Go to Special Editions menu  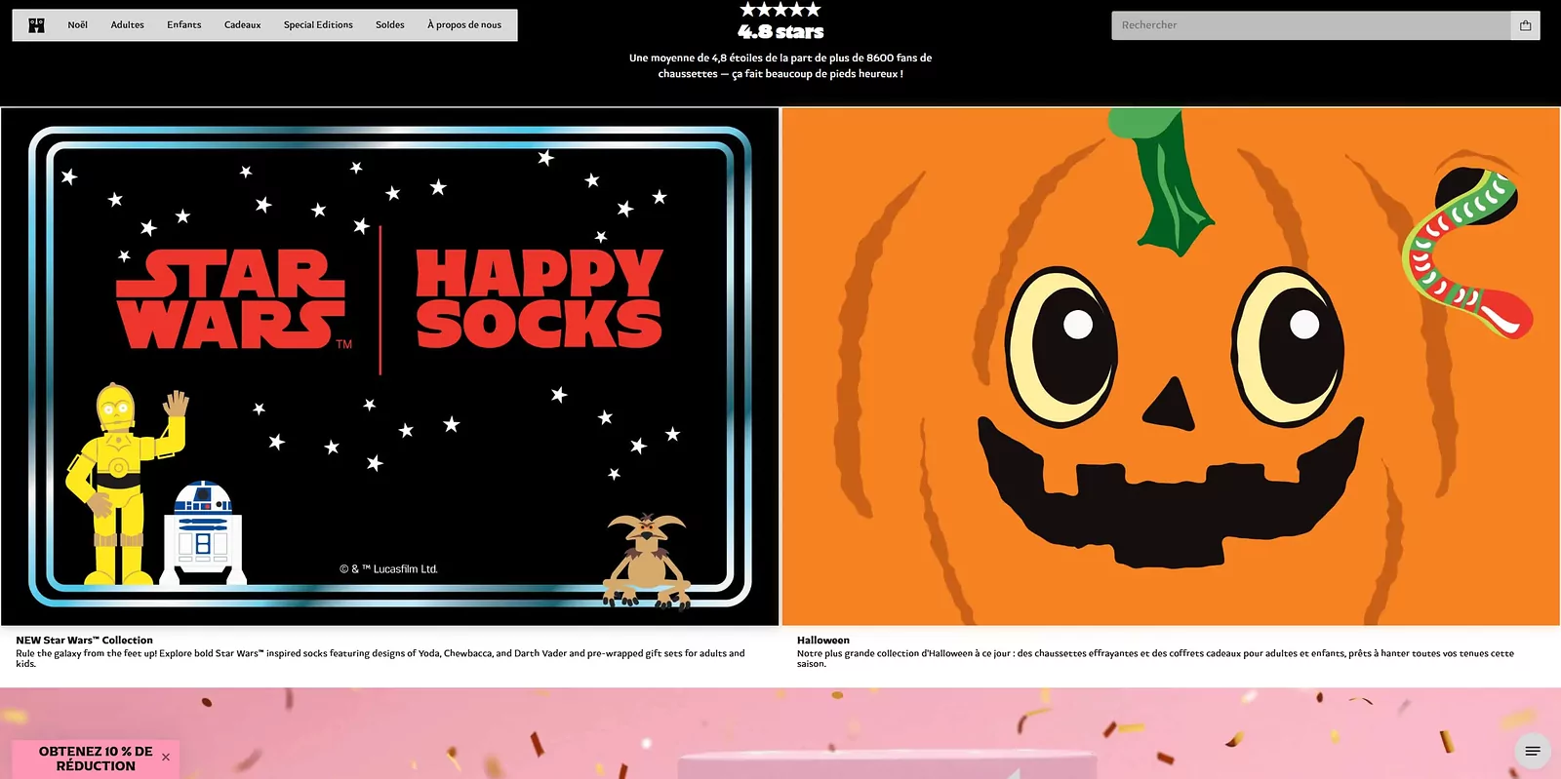pyautogui.click(x=318, y=25)
